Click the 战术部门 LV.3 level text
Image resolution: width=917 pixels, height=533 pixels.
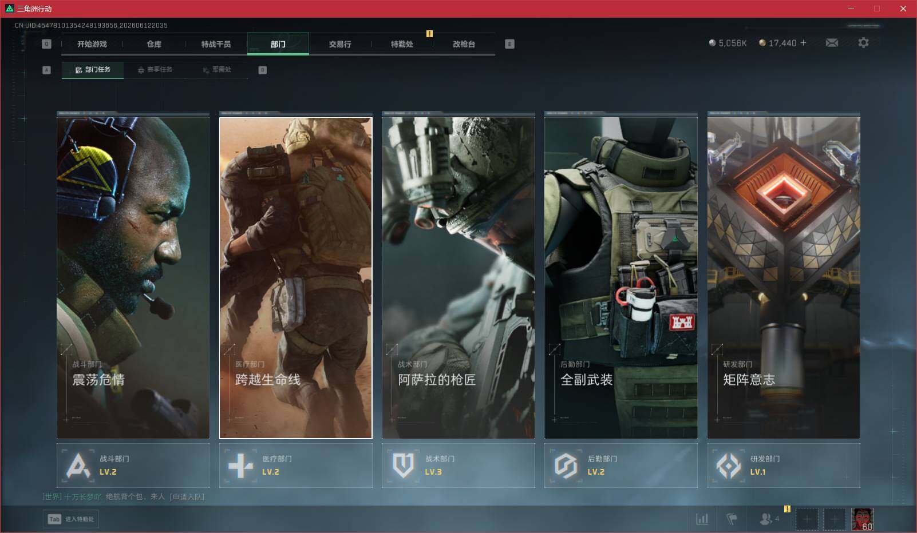pos(433,472)
